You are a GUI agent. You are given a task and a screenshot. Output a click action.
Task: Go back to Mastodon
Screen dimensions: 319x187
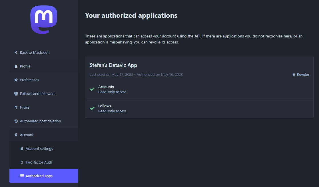(44, 52)
